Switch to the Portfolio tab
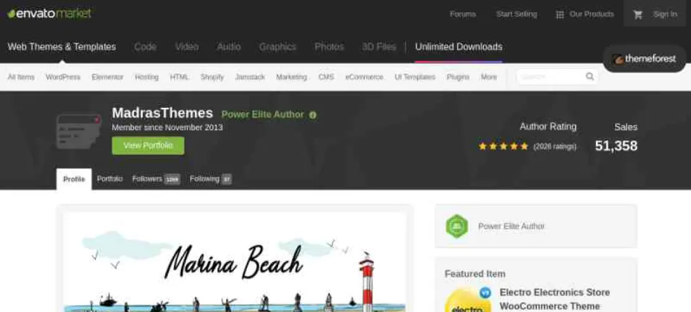 (x=109, y=179)
